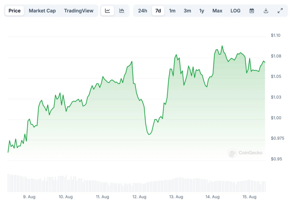This screenshot has height=202, width=292.
Task: Click the volume bars above 13. Aug
Action: 176,185
